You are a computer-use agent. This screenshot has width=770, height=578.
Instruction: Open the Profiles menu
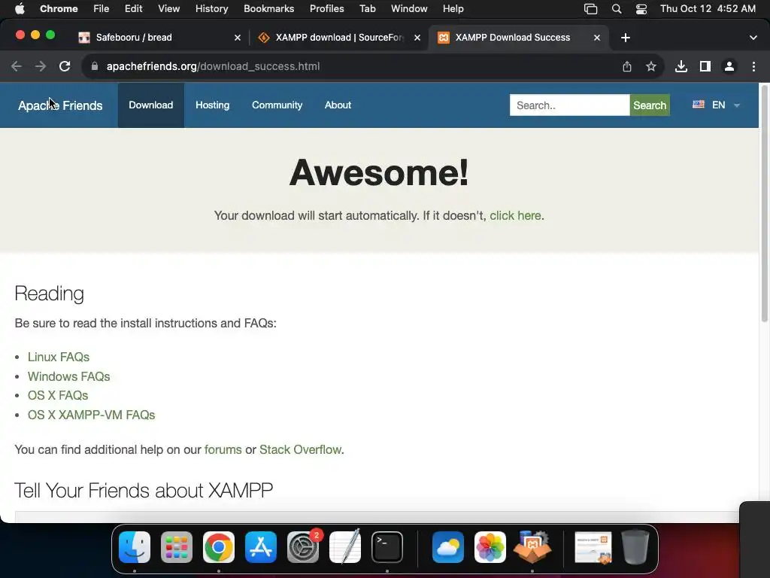pyautogui.click(x=326, y=9)
